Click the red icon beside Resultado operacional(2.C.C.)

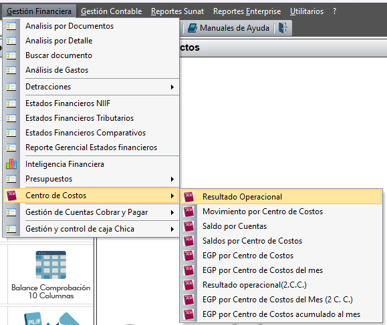pos(188,285)
